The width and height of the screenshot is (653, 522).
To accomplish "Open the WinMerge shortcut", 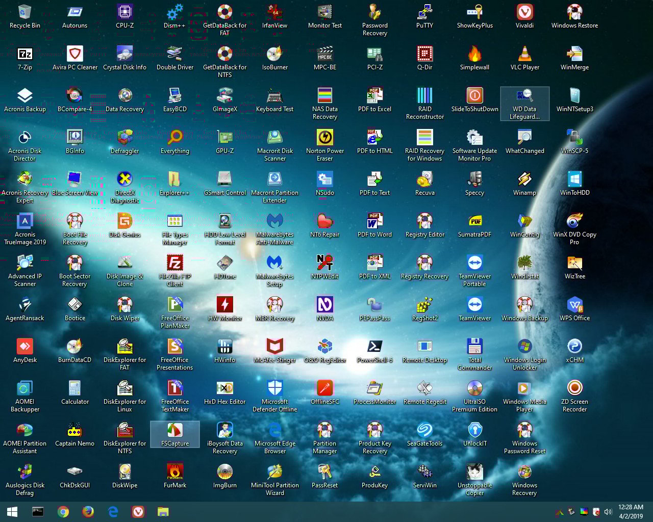I will pos(574,58).
